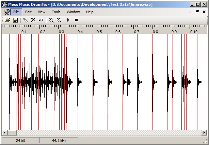Click the 0:3 mark on time ruler
The height and width of the screenshot is (145, 209).
(x=62, y=32)
